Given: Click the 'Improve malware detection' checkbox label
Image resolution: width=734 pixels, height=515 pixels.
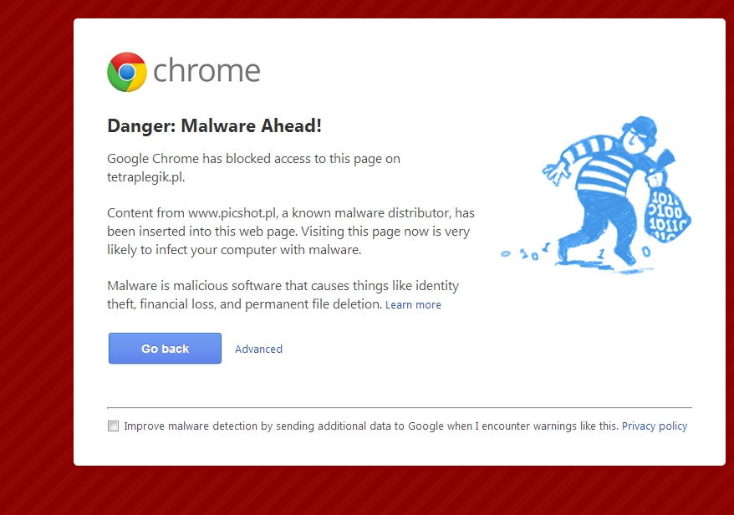Looking at the screenshot, I should (x=371, y=426).
